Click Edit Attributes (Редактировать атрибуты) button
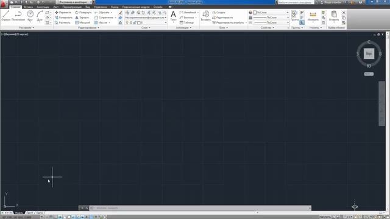 tap(229, 23)
